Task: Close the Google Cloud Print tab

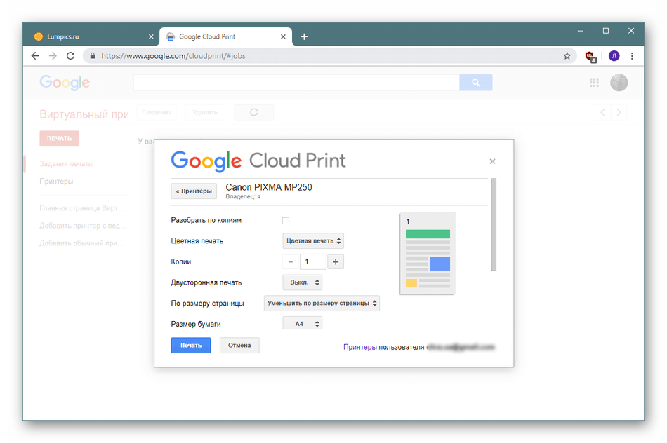Action: [x=283, y=36]
